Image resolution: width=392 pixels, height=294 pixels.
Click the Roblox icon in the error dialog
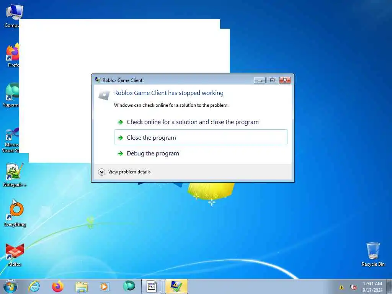104,95
